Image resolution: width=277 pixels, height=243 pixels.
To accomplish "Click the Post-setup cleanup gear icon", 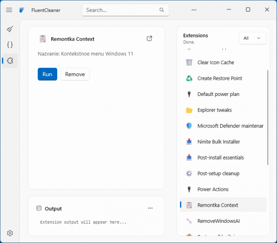I will click(189, 173).
